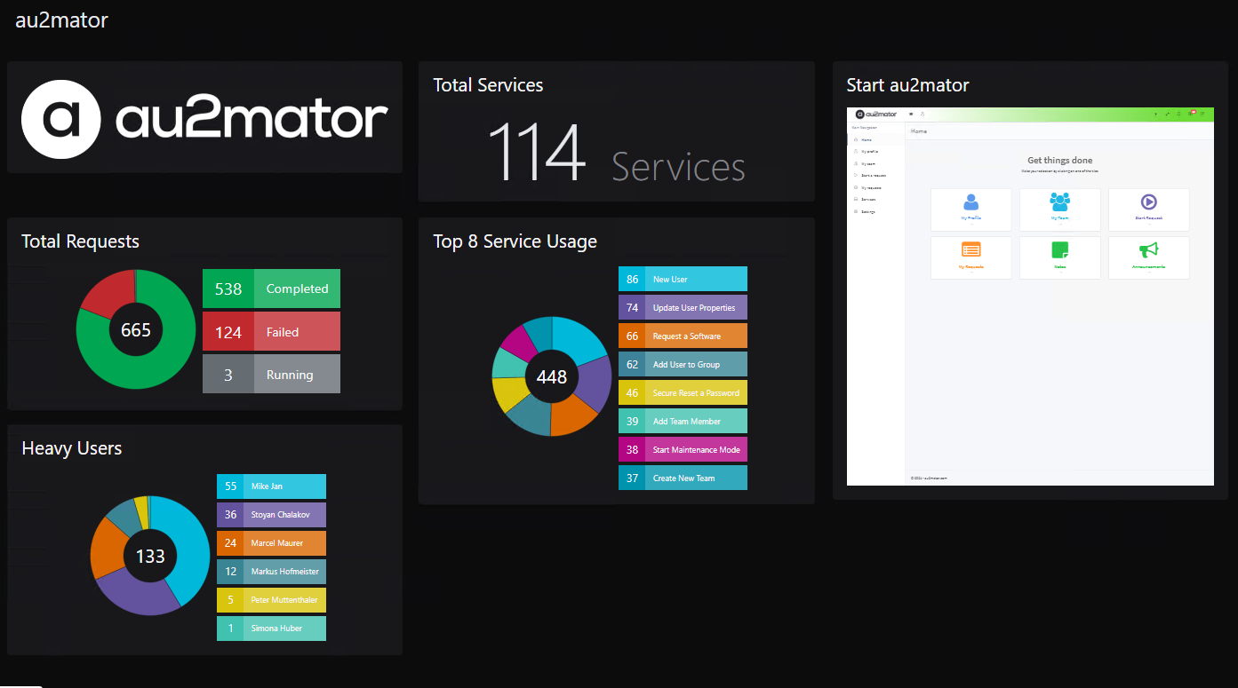This screenshot has height=688, width=1238.
Task: Click the Heavy Users tile heading
Action: click(x=72, y=448)
